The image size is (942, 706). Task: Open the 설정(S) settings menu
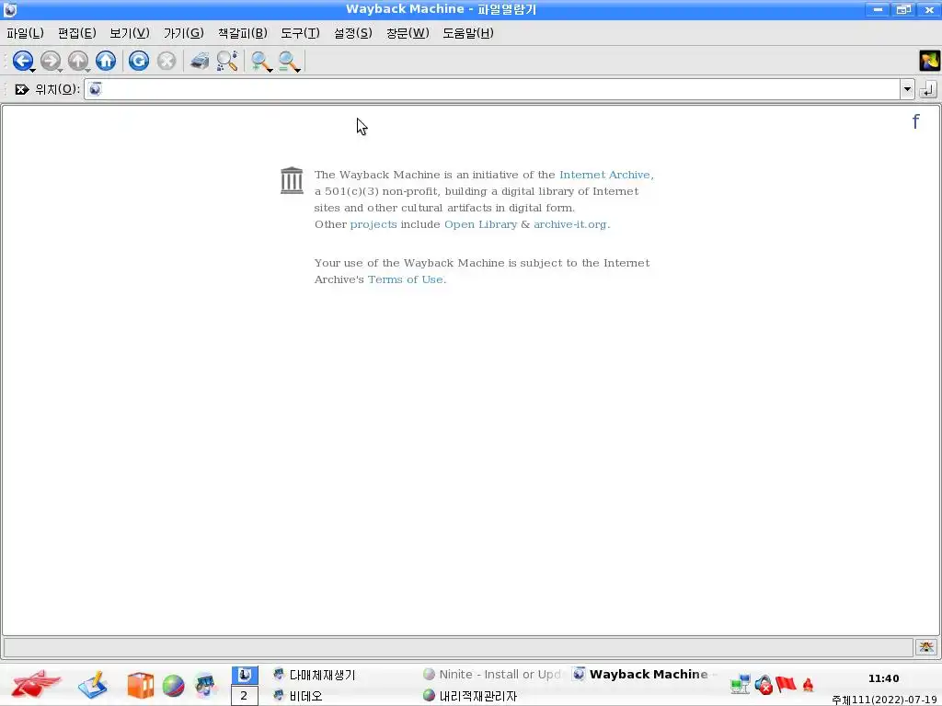click(352, 33)
